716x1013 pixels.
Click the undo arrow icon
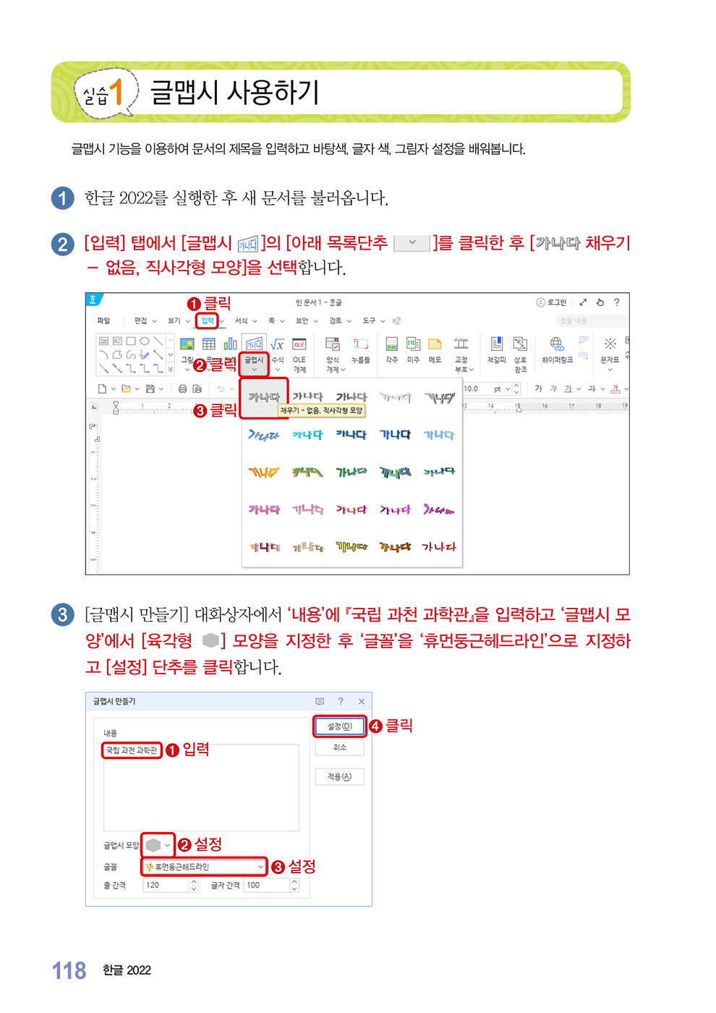click(221, 389)
